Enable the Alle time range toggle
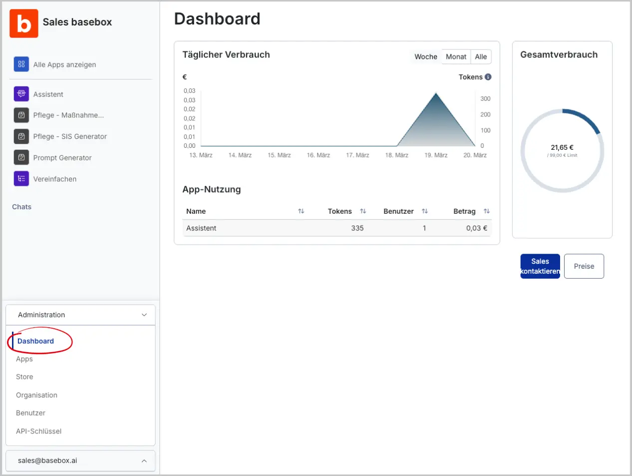The image size is (632, 476). [x=480, y=56]
